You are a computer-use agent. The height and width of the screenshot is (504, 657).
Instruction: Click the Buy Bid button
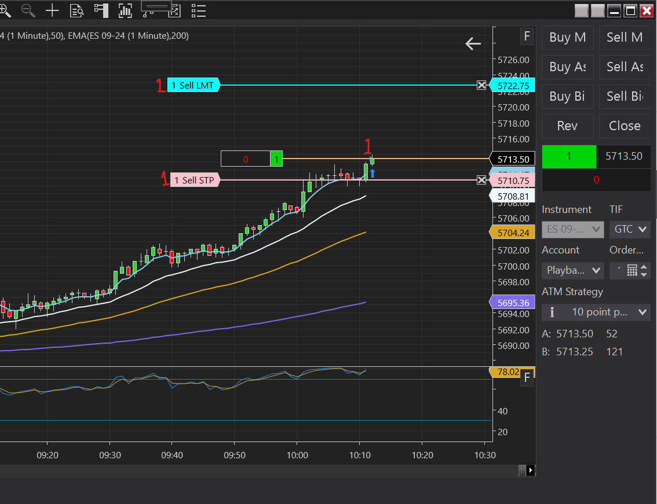point(568,96)
